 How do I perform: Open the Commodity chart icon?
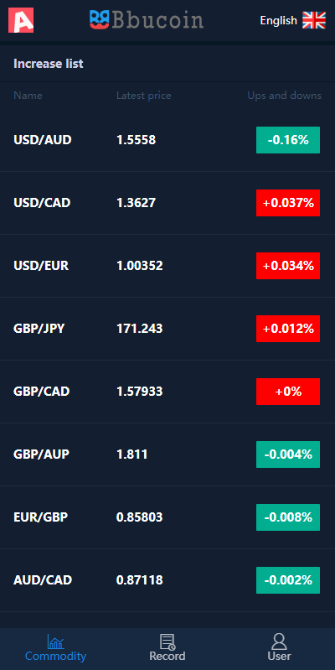pyautogui.click(x=55, y=641)
